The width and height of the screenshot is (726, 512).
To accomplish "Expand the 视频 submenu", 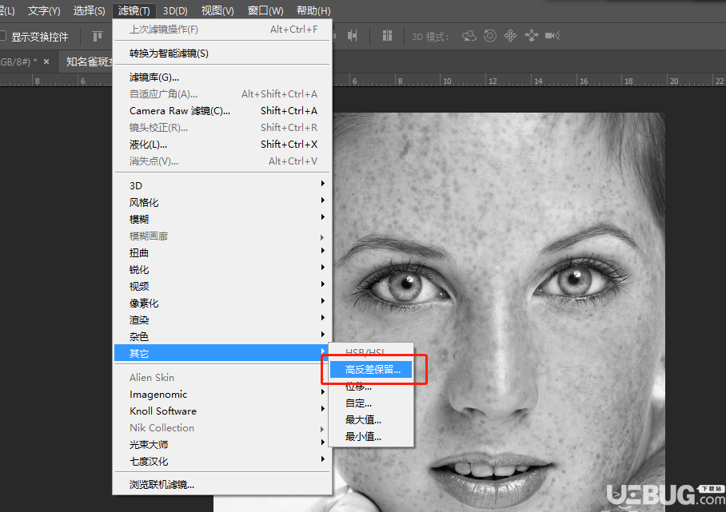I will [x=223, y=286].
